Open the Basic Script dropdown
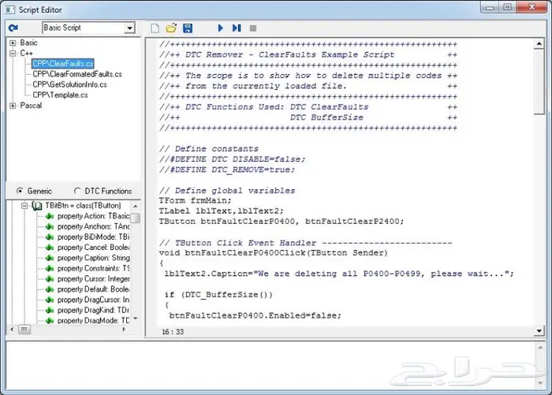 point(129,28)
